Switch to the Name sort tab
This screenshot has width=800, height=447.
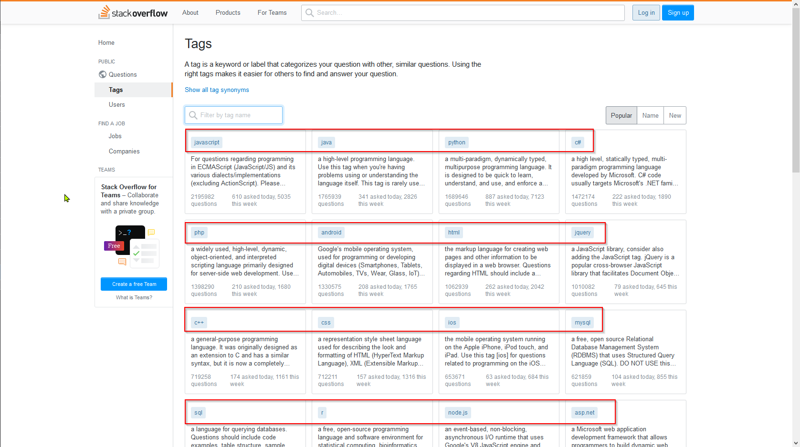[x=650, y=115]
